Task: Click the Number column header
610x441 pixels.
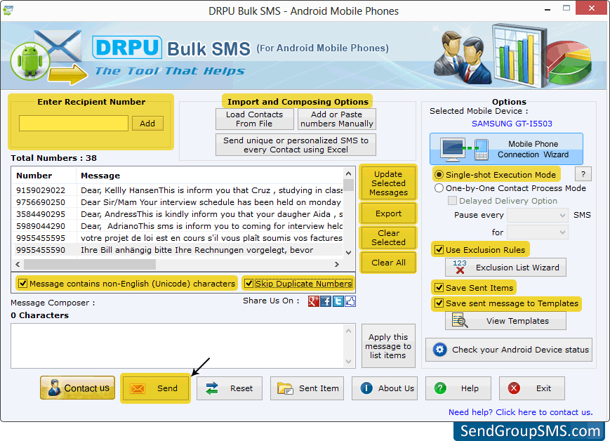Action: pyautogui.click(x=44, y=176)
